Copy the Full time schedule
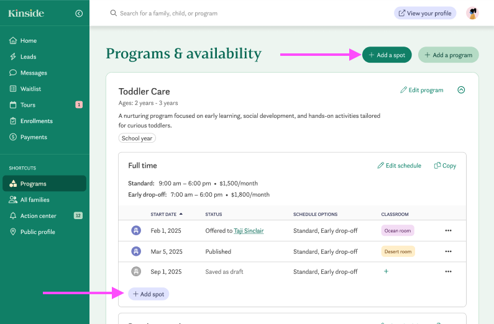Screen dimensions: 494x324 click(x=445, y=166)
